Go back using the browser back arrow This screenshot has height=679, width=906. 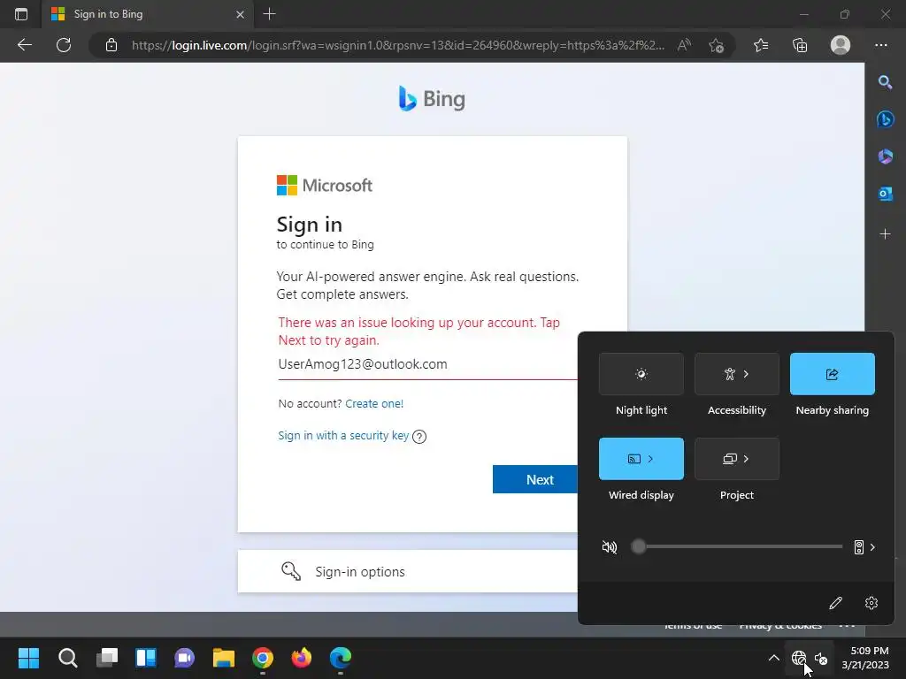coord(24,45)
